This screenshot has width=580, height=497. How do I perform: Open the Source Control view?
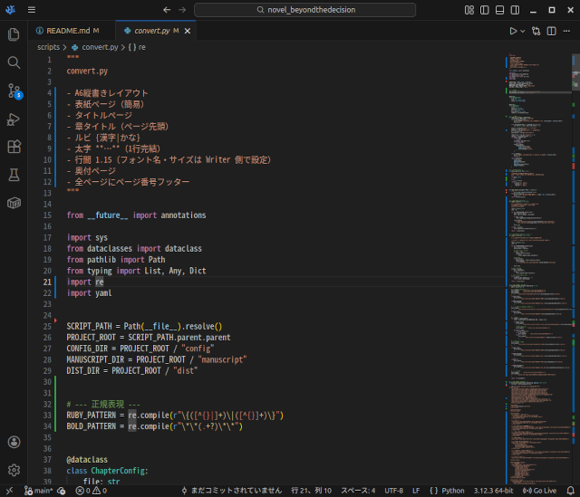tap(14, 91)
